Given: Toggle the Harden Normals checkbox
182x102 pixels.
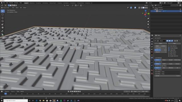Looking at the screenshot, I should [169, 56].
